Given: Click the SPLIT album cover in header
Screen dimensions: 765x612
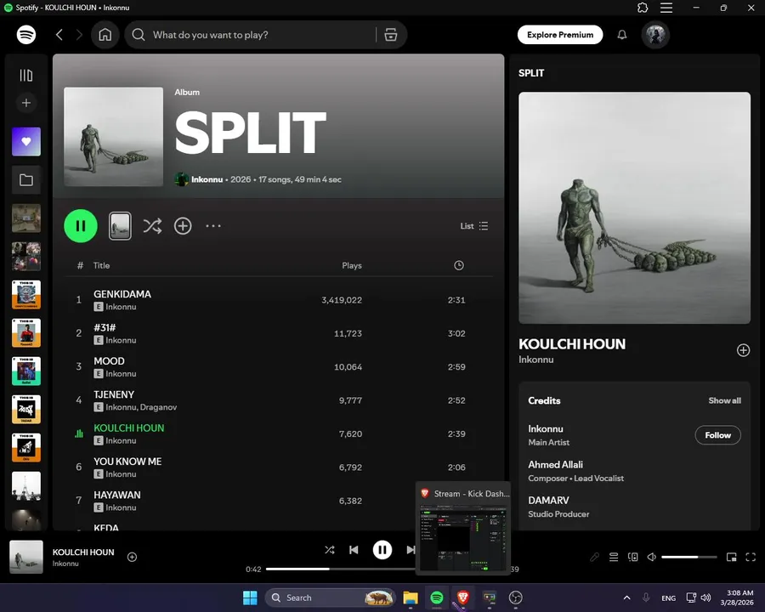Looking at the screenshot, I should click(x=114, y=137).
